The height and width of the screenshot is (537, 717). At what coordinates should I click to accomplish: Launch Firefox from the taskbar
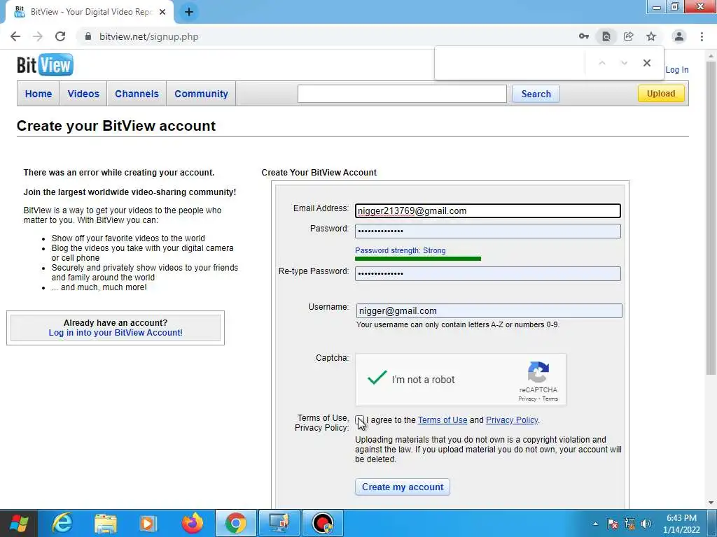pos(192,523)
